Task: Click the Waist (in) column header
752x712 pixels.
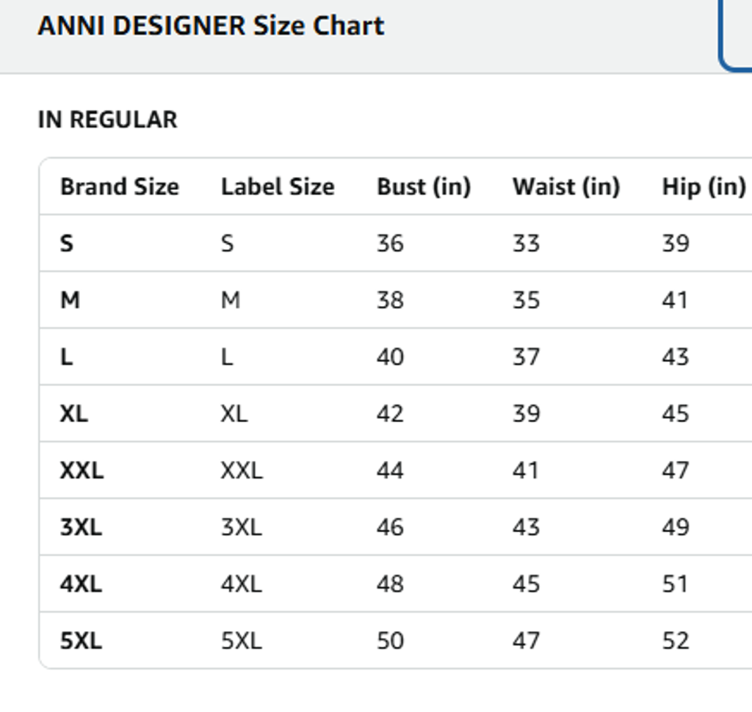Action: point(565,187)
